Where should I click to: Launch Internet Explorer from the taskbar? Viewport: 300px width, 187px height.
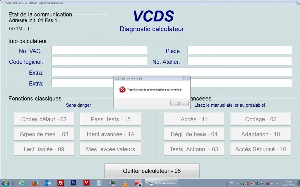pyautogui.click(x=22, y=183)
